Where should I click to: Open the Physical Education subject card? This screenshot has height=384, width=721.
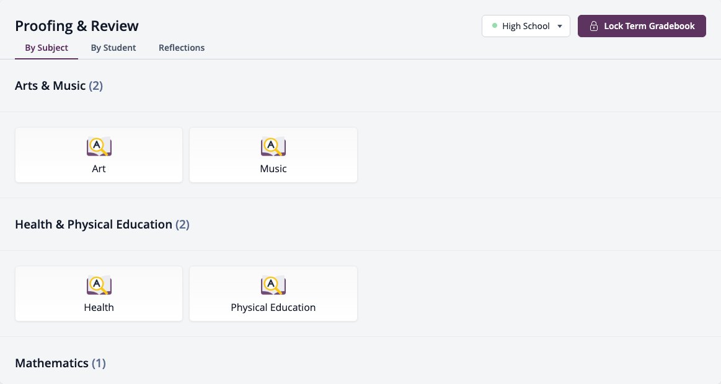point(273,294)
